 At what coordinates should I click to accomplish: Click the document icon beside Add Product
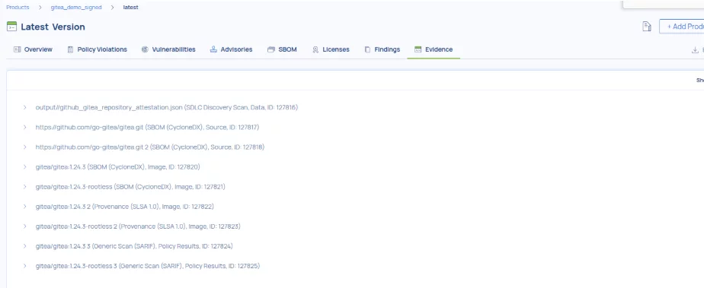pyautogui.click(x=647, y=27)
